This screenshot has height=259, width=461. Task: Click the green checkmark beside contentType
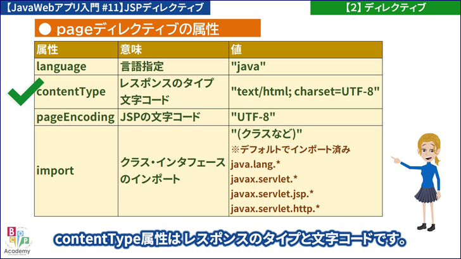(x=24, y=92)
